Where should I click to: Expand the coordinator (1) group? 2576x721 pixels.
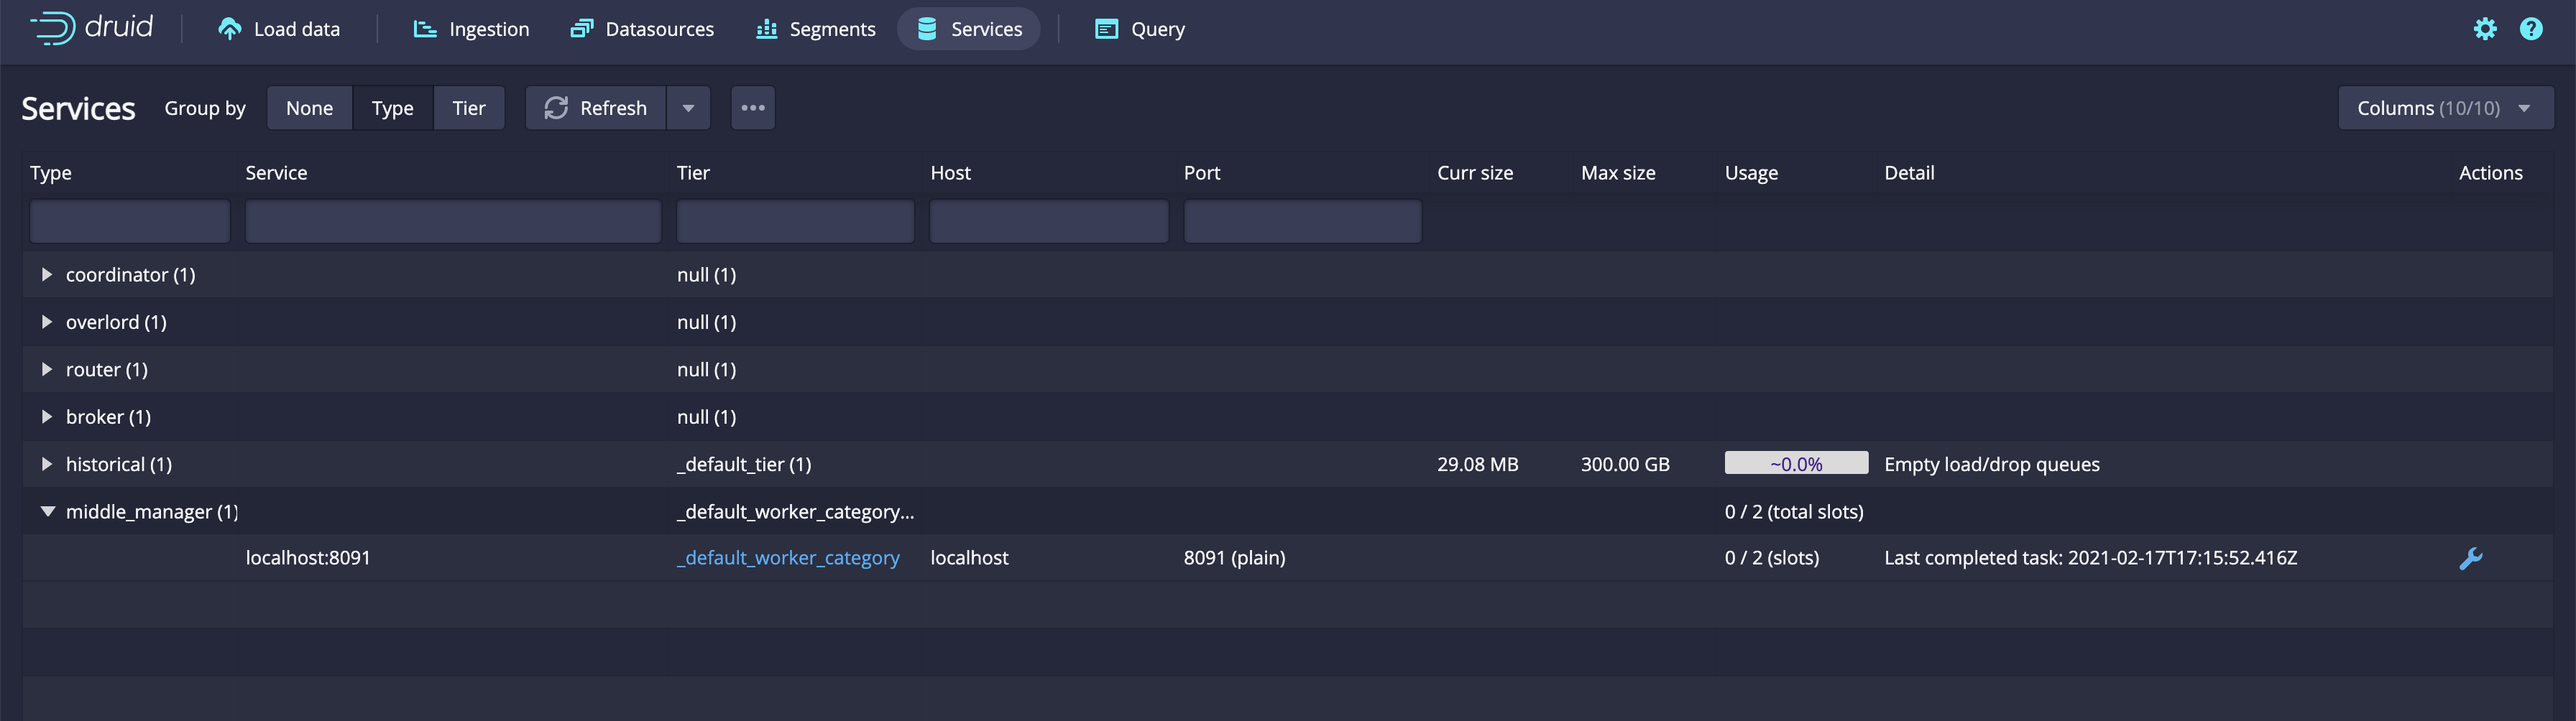tap(46, 274)
